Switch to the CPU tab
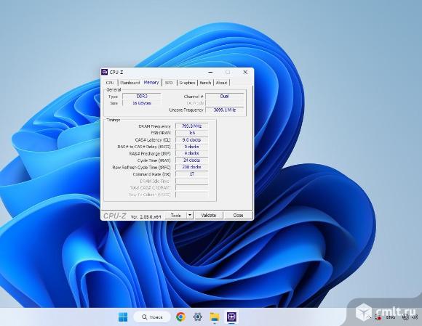422x326 pixels. click(110, 83)
